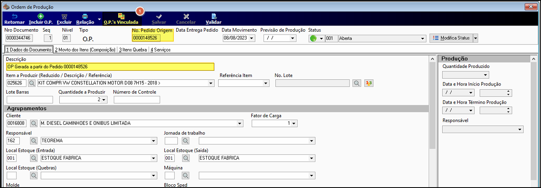This screenshot has height=188, width=541.
Task: Click the search magnifier beside Cliente code
Action: click(x=34, y=123)
